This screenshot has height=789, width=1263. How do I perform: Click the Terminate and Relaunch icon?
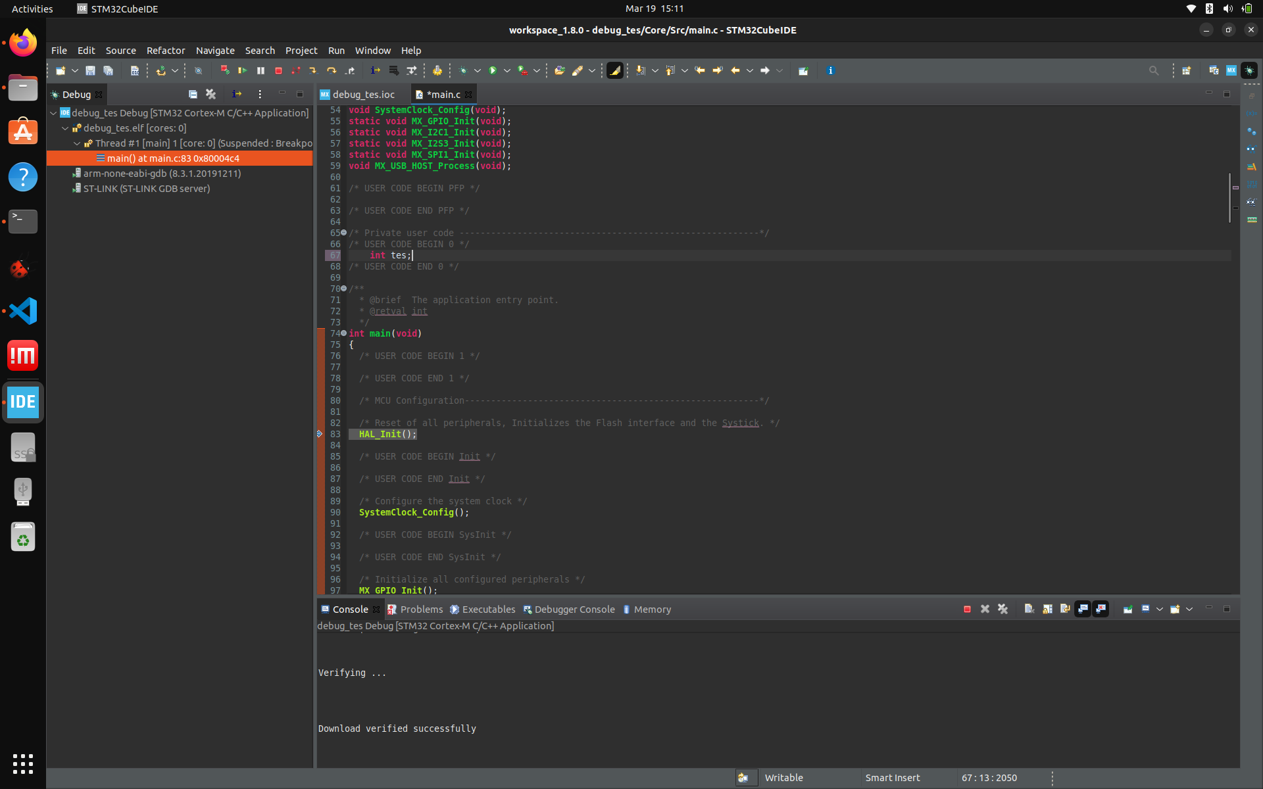[x=225, y=71]
